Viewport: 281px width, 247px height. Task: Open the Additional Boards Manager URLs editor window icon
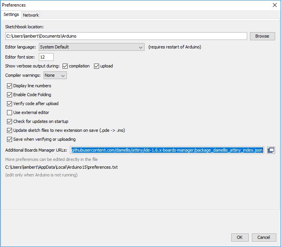point(271,150)
